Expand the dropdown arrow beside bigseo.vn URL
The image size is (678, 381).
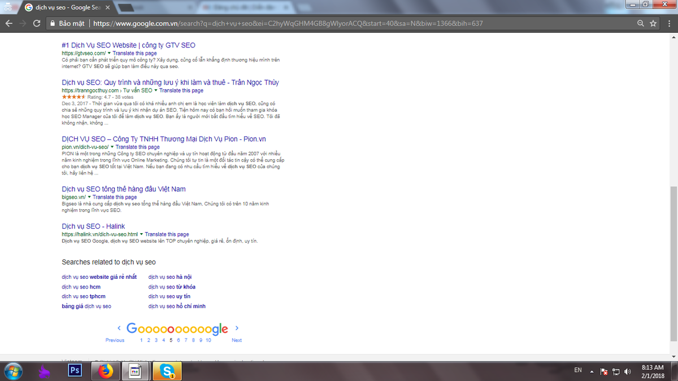click(x=89, y=197)
